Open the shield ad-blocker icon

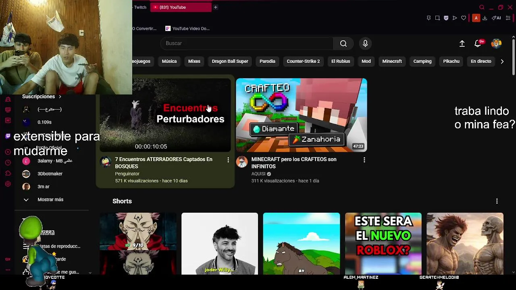(x=446, y=18)
